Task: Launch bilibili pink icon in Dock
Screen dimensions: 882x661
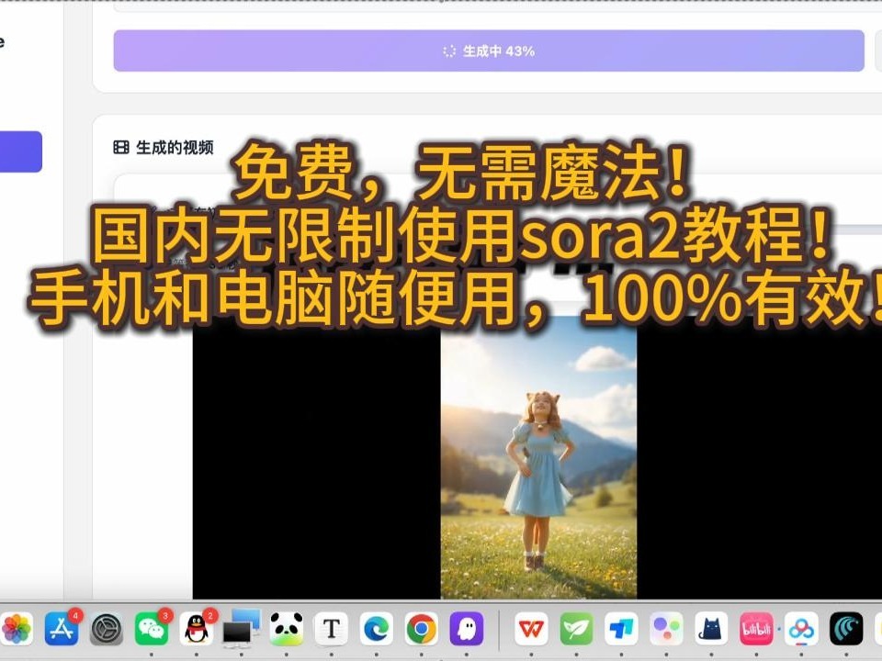Action: coord(756,629)
